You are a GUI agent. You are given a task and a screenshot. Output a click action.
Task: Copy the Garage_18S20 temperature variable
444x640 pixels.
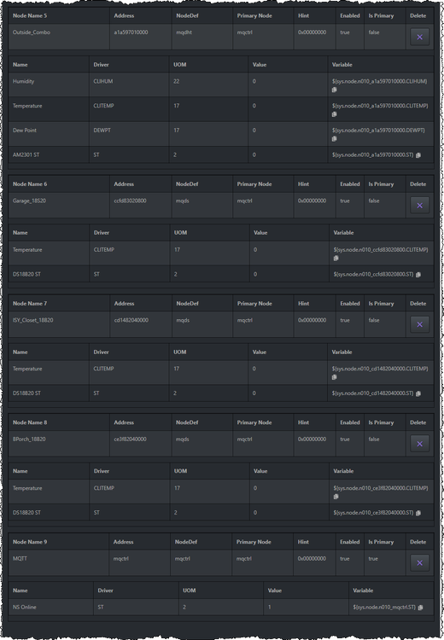point(336,258)
